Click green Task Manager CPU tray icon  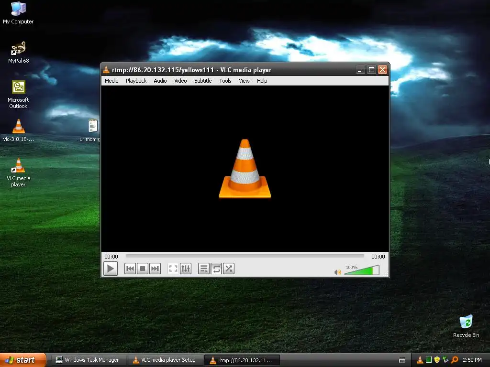coord(429,360)
